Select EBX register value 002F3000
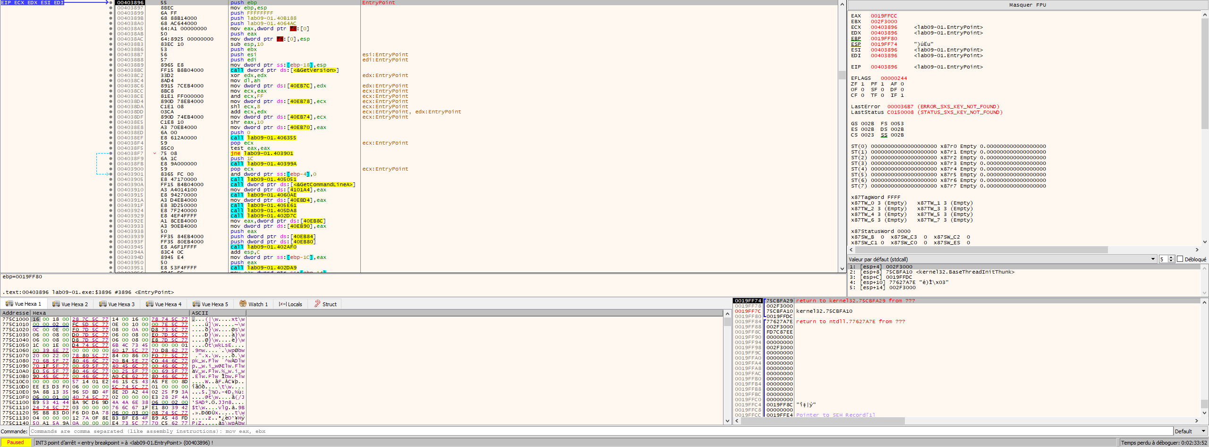 coord(884,21)
